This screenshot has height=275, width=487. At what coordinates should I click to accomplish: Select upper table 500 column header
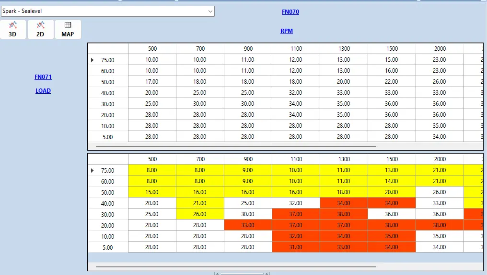(x=152, y=49)
